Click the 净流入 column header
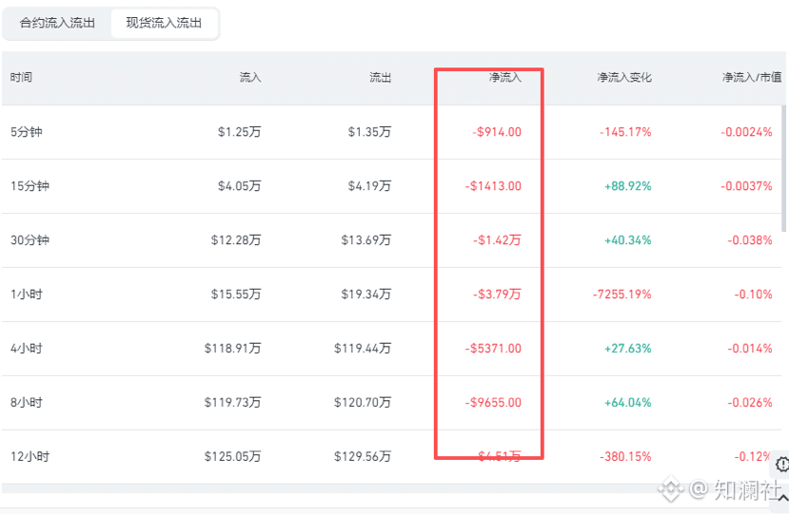The height and width of the screenshot is (514, 789). 504,77
